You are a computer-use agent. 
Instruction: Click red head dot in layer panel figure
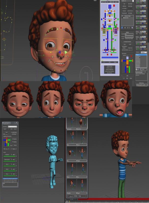pyautogui.click(x=7, y=138)
